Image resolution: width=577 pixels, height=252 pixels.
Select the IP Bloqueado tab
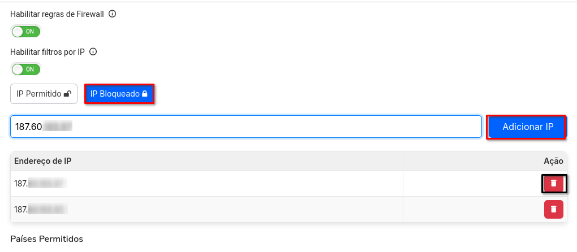pos(119,94)
